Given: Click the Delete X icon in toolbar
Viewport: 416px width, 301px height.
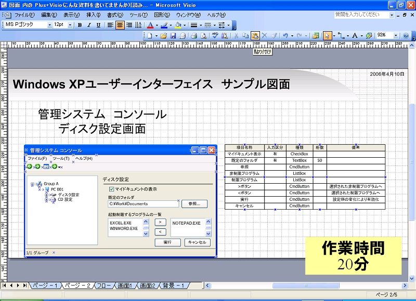Looking at the screenshot, I should point(264,35).
